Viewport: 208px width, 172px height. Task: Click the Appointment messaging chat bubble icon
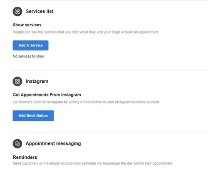click(x=17, y=144)
